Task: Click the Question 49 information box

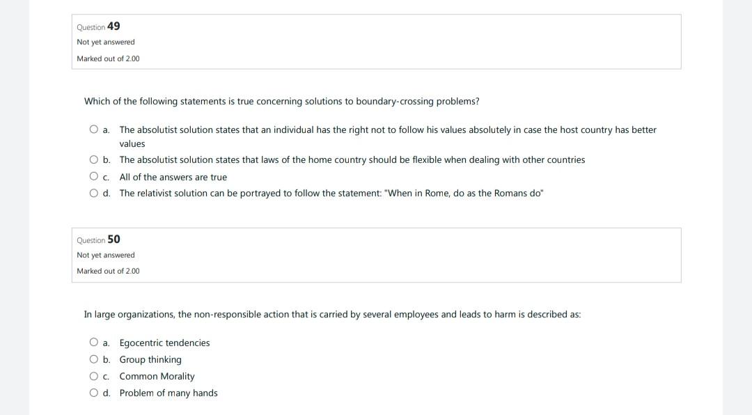Action: pyautogui.click(x=376, y=40)
